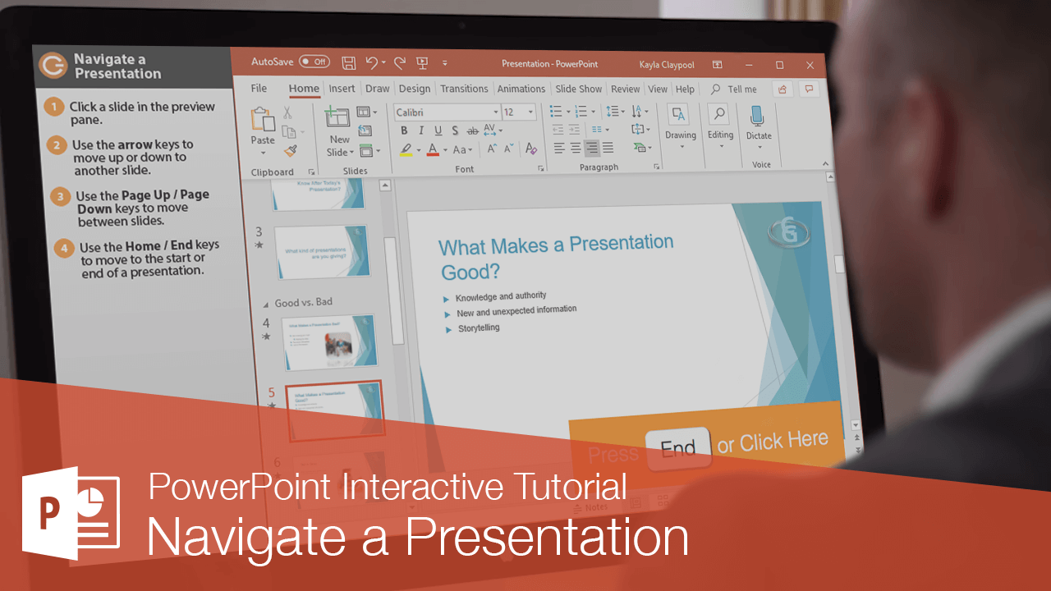Select slide 4 thumbnail
Image resolution: width=1051 pixels, height=591 pixels.
click(x=329, y=341)
